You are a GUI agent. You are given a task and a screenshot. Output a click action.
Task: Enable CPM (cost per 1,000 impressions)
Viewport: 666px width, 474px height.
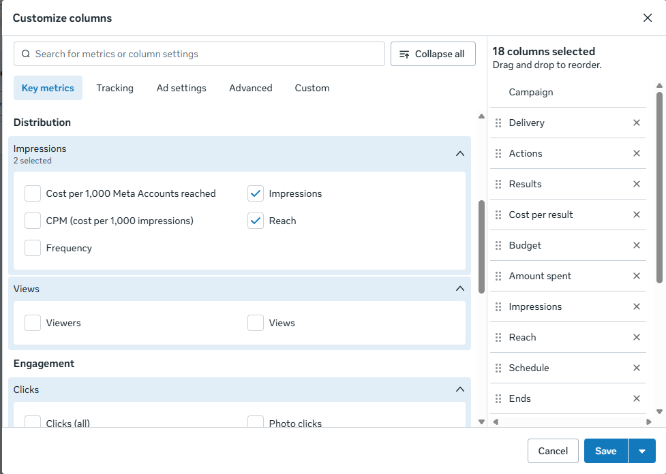point(33,221)
